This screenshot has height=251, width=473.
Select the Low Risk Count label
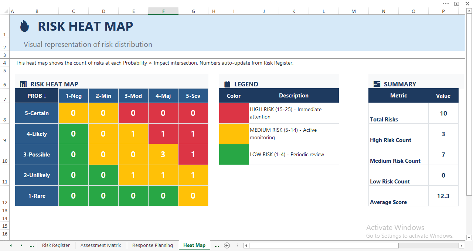tap(398, 175)
